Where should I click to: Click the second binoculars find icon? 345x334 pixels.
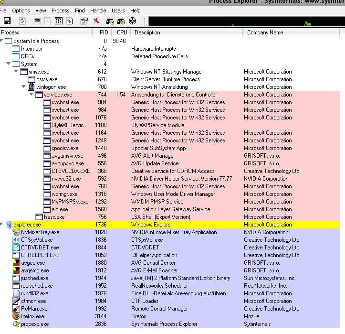121,21
